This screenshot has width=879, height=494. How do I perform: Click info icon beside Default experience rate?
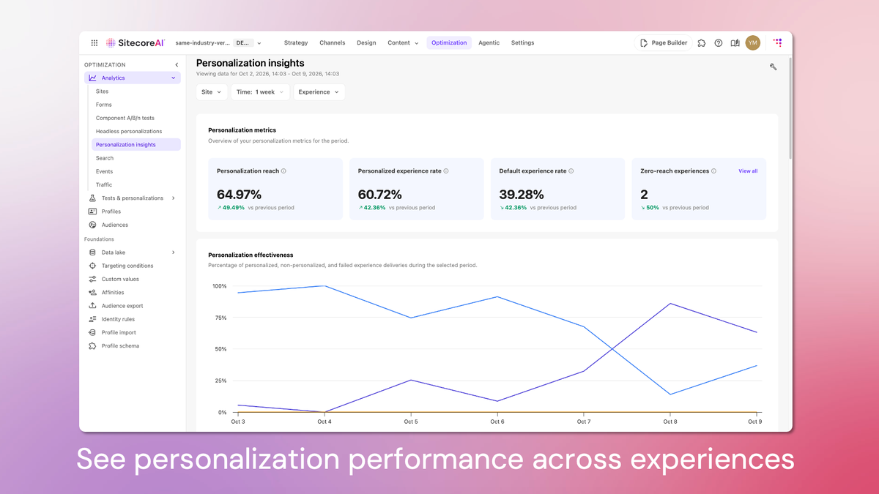click(571, 171)
